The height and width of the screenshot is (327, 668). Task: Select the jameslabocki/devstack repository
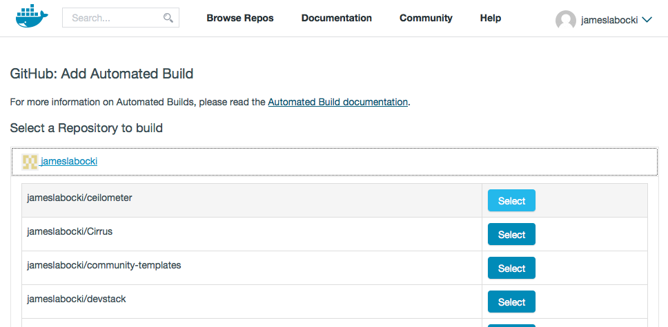(511, 302)
